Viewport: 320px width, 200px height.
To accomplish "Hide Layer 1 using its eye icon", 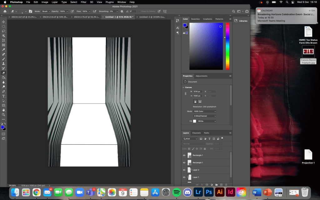I will click(x=184, y=177).
